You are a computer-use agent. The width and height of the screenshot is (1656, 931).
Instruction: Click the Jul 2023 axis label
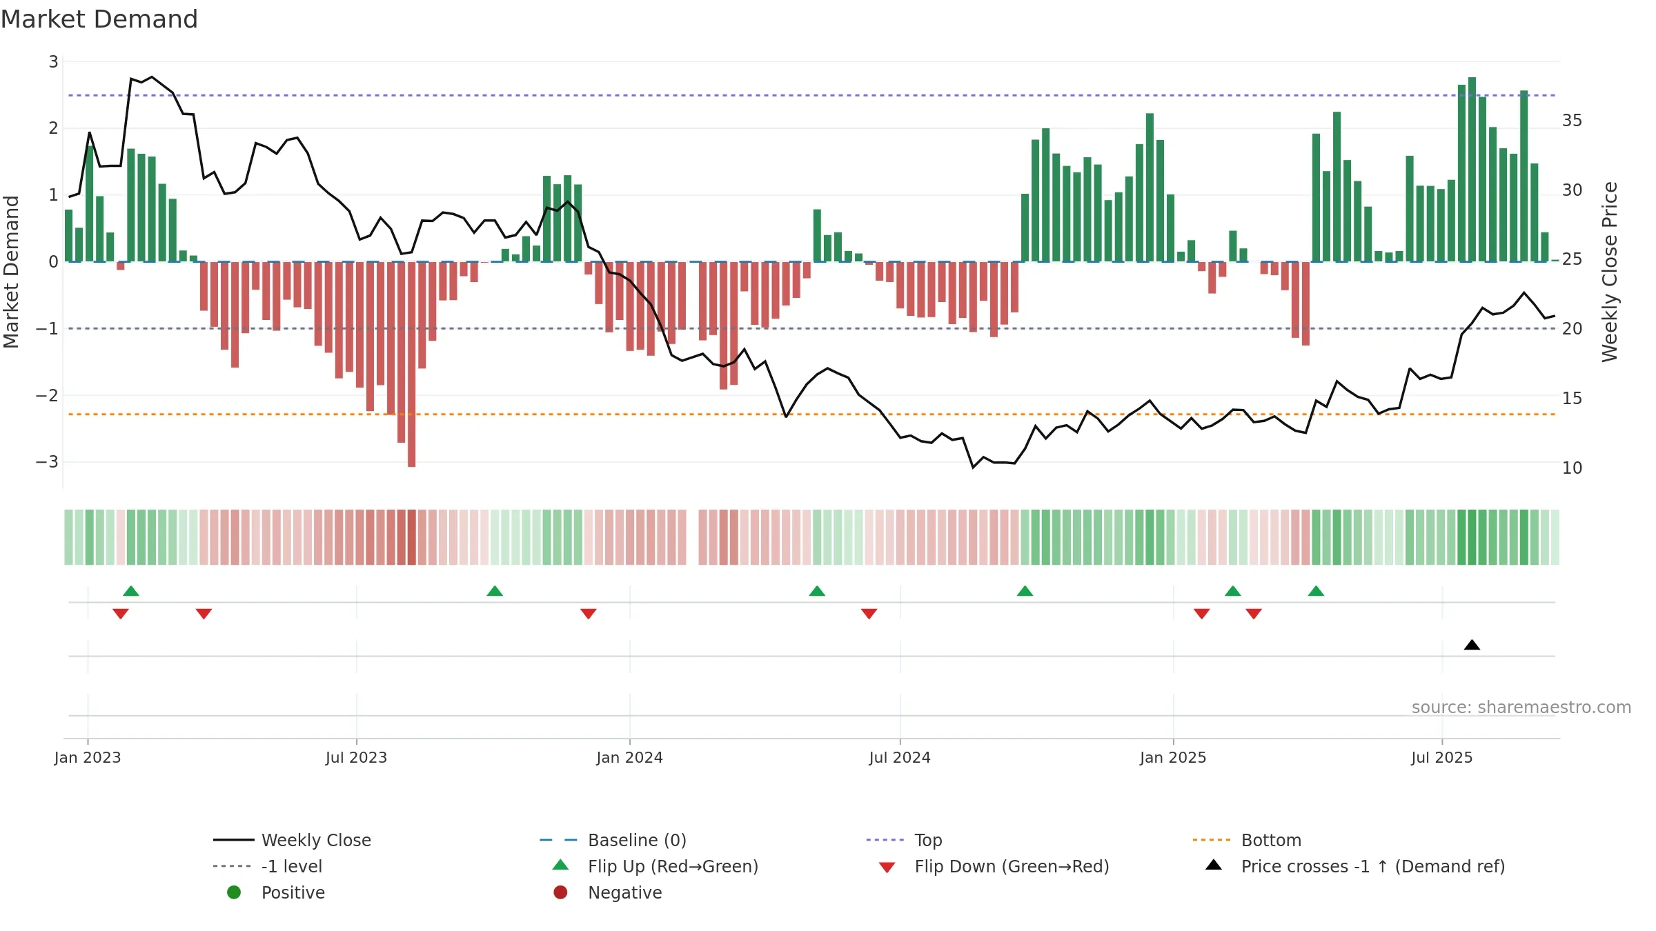click(357, 758)
